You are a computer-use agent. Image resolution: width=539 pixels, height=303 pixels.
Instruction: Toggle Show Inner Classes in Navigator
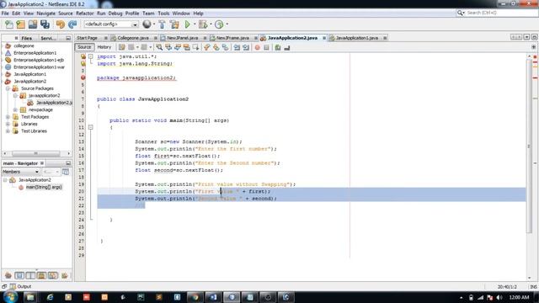pyautogui.click(x=53, y=275)
